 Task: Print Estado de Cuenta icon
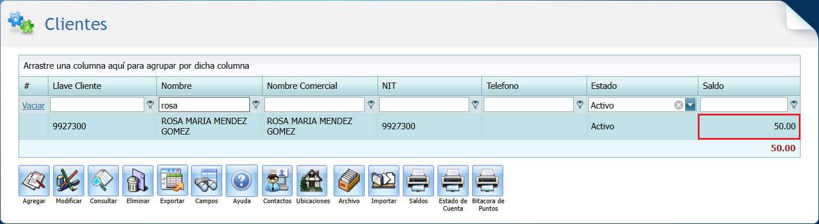453,181
